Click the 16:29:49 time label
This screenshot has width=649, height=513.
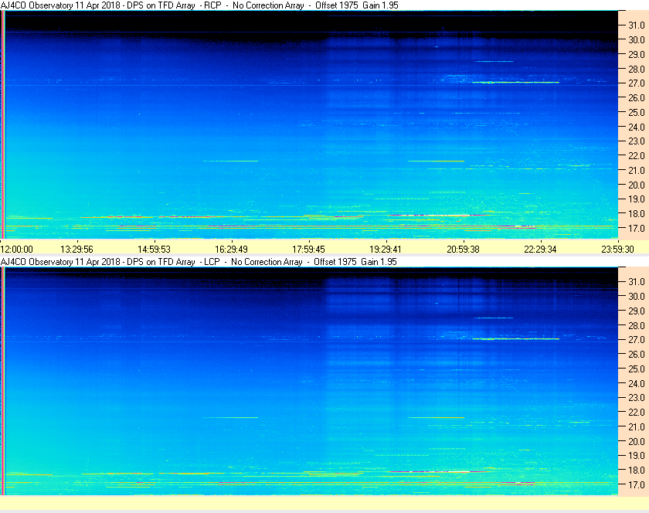pos(231,250)
